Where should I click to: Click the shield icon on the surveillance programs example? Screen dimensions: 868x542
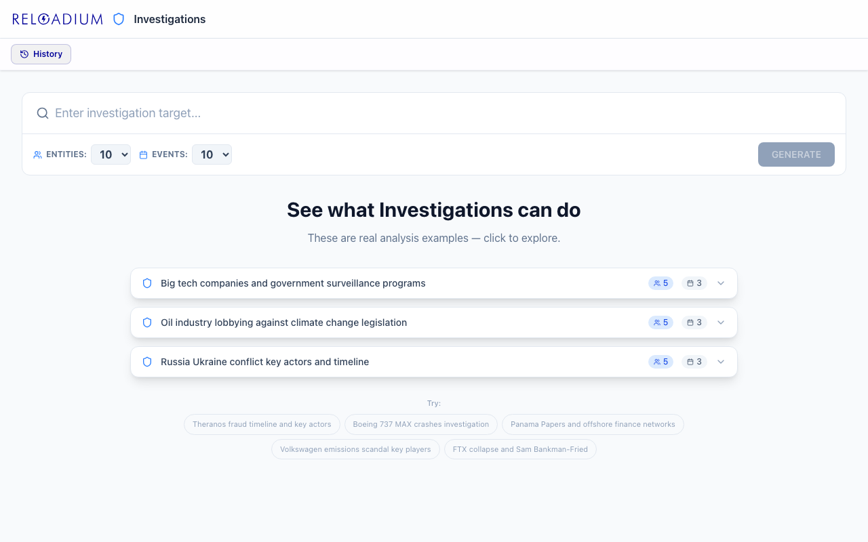[146, 283]
